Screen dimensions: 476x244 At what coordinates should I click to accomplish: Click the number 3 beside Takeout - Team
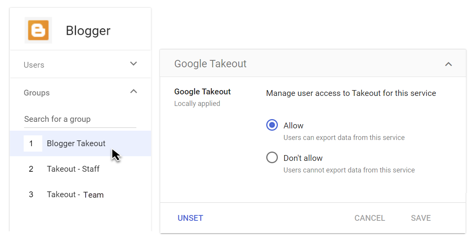[x=31, y=195]
